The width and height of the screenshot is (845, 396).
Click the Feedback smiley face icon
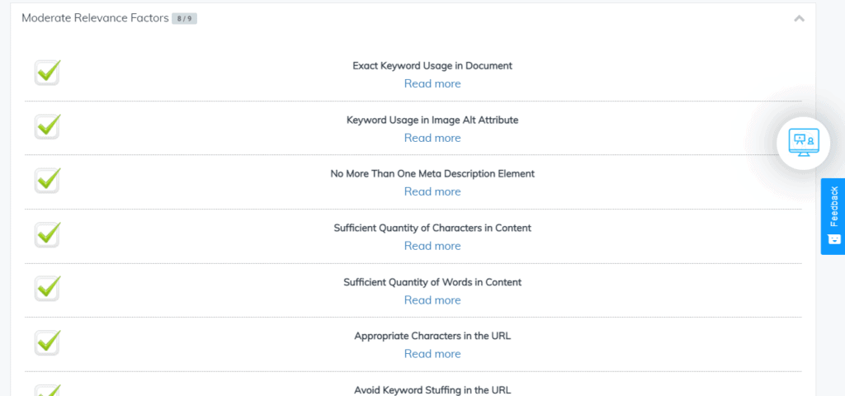833,238
